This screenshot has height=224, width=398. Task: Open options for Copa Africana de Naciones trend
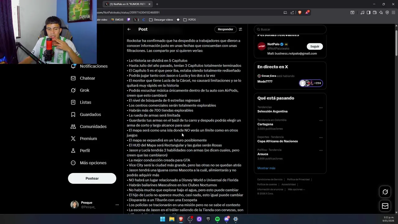(321, 138)
